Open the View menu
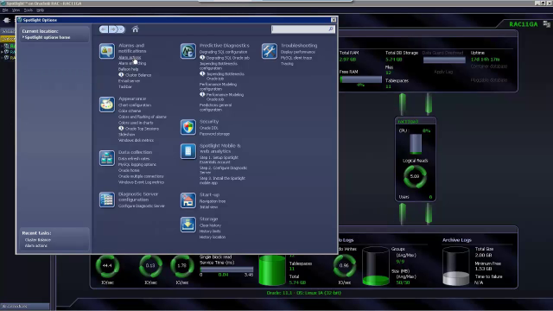Image resolution: width=553 pixels, height=311 pixels. (16, 10)
